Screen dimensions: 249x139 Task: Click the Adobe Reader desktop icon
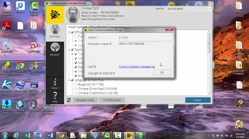click(7, 28)
